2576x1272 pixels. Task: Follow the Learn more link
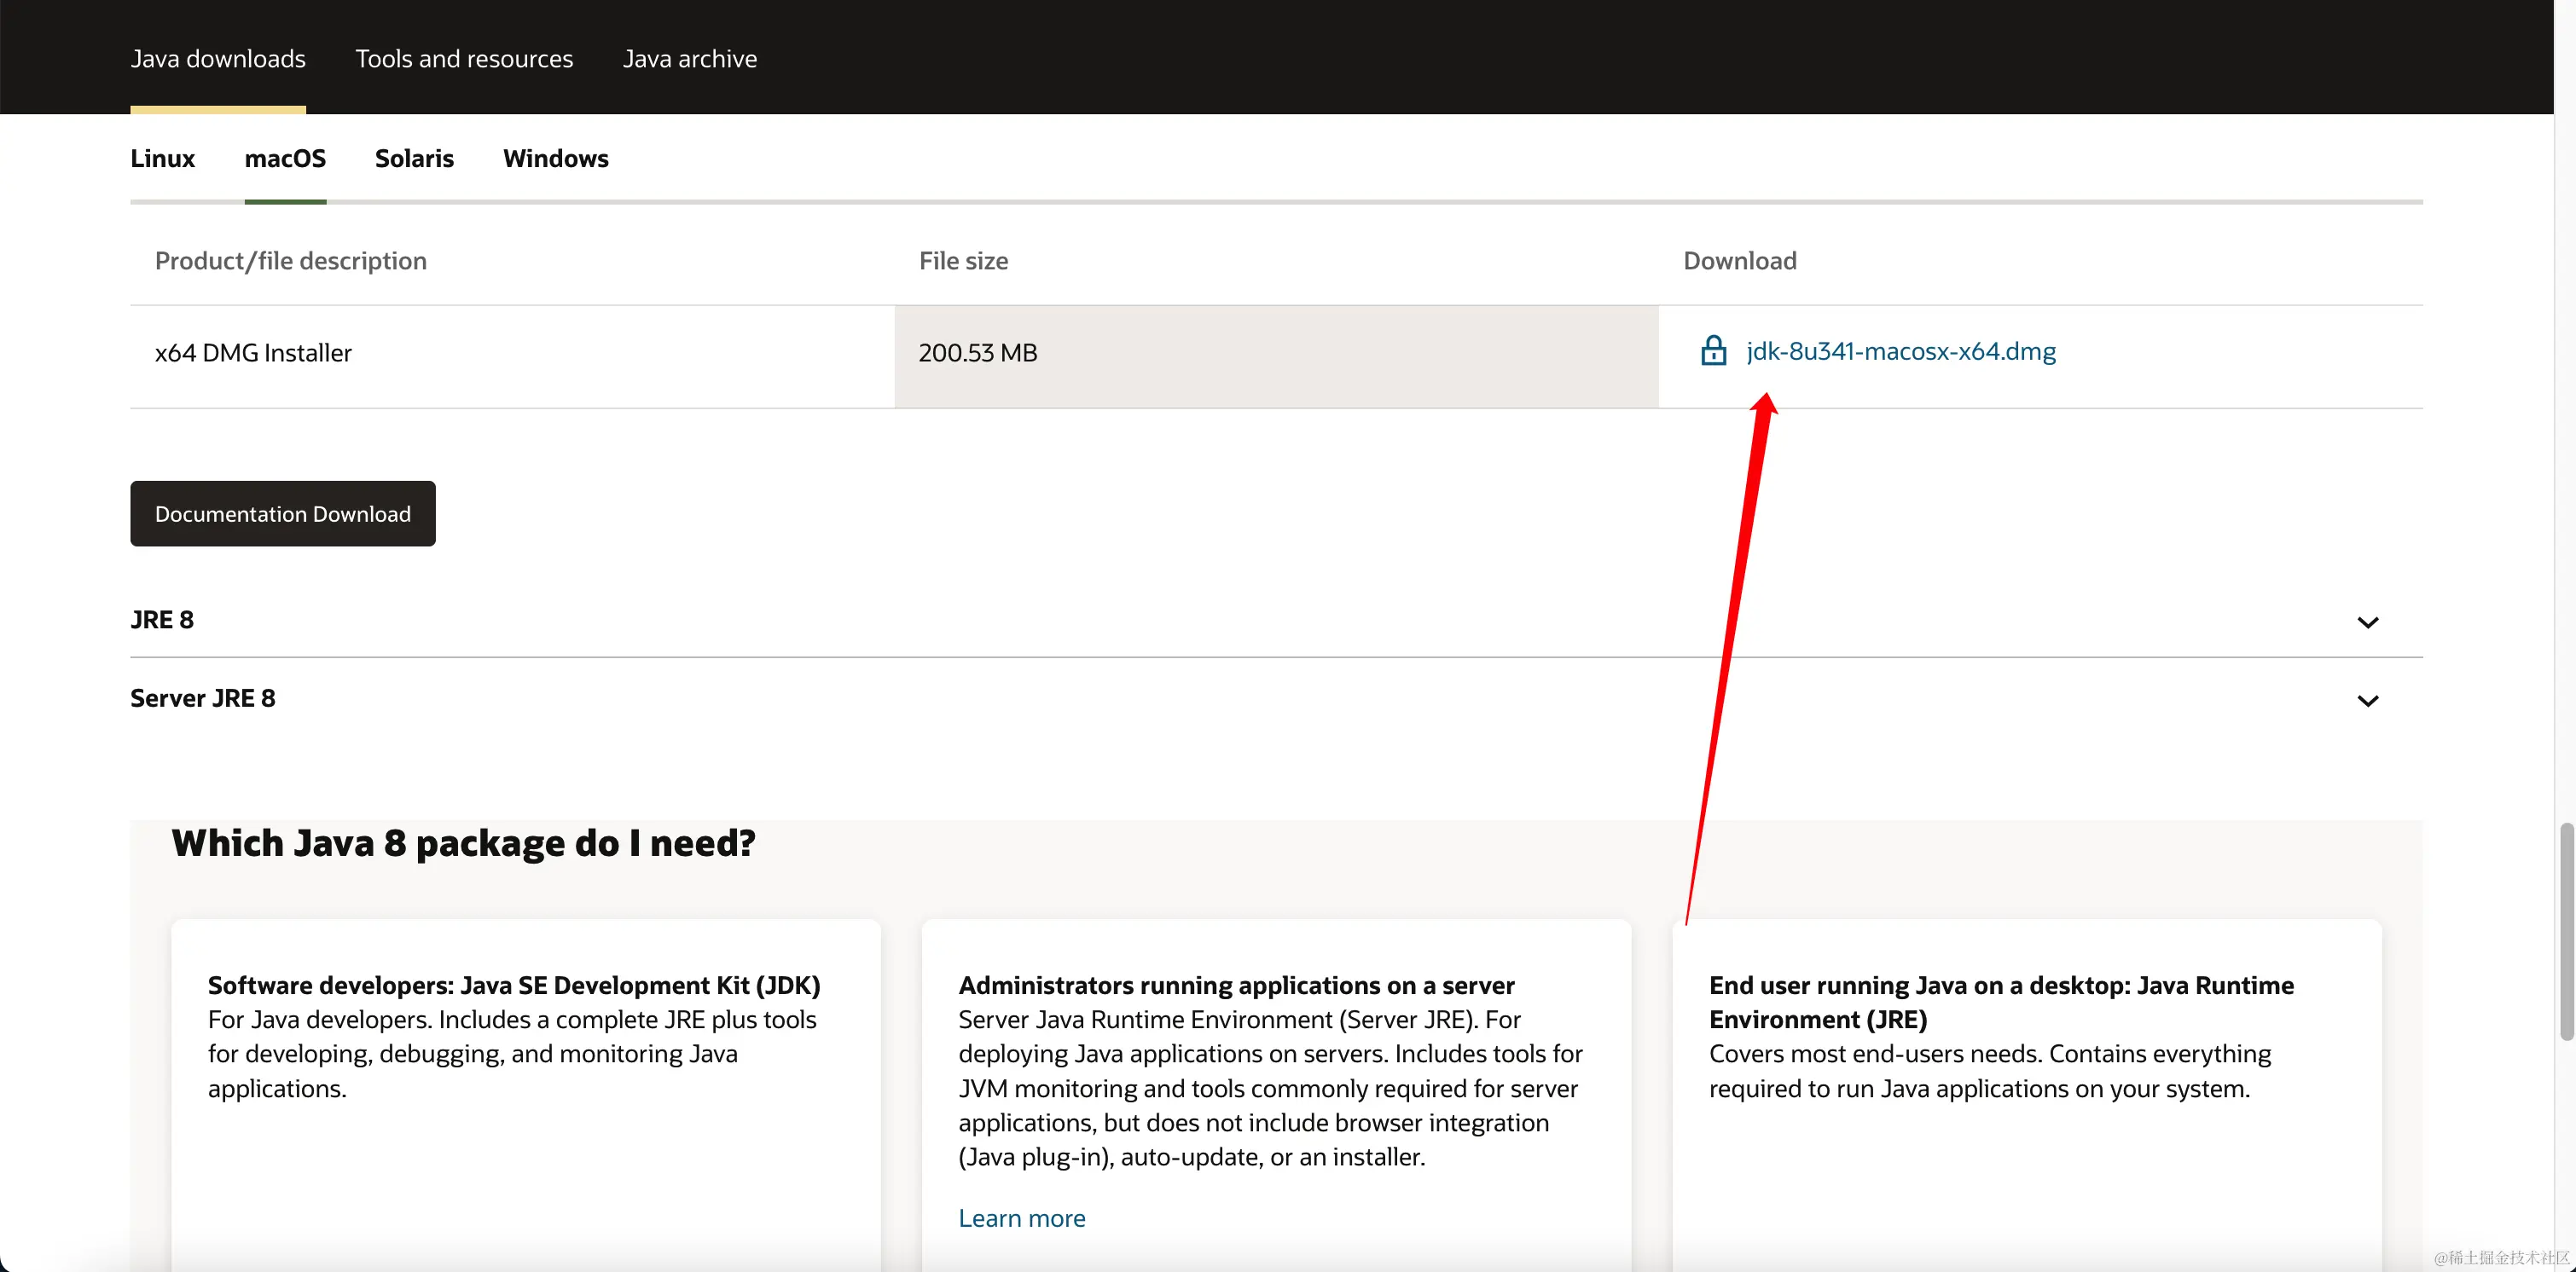point(1021,1218)
